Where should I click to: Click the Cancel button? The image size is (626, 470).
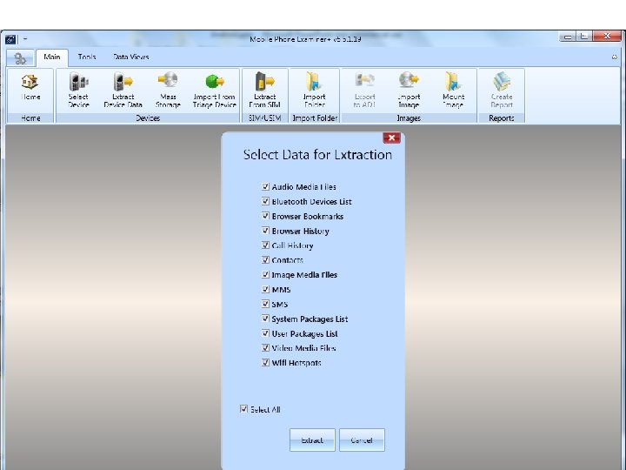[x=362, y=440]
